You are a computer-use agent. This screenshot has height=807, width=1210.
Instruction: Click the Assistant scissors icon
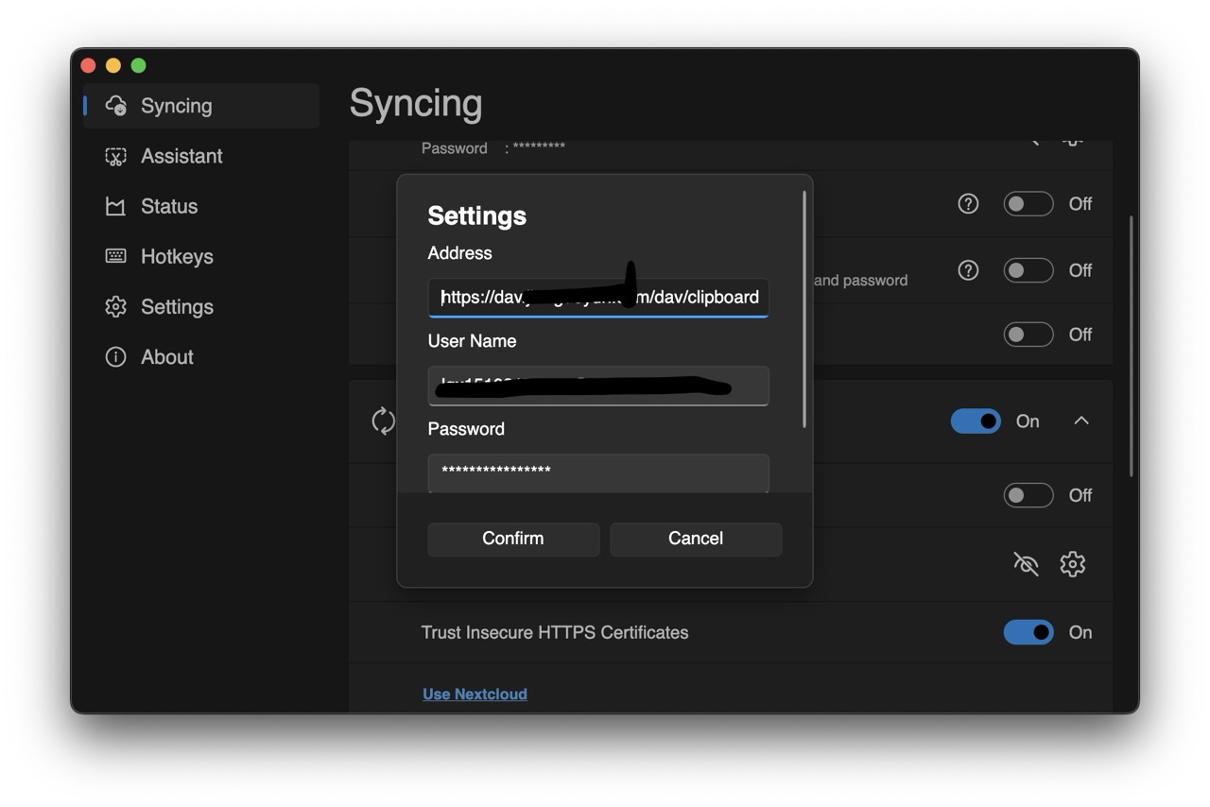coord(115,156)
